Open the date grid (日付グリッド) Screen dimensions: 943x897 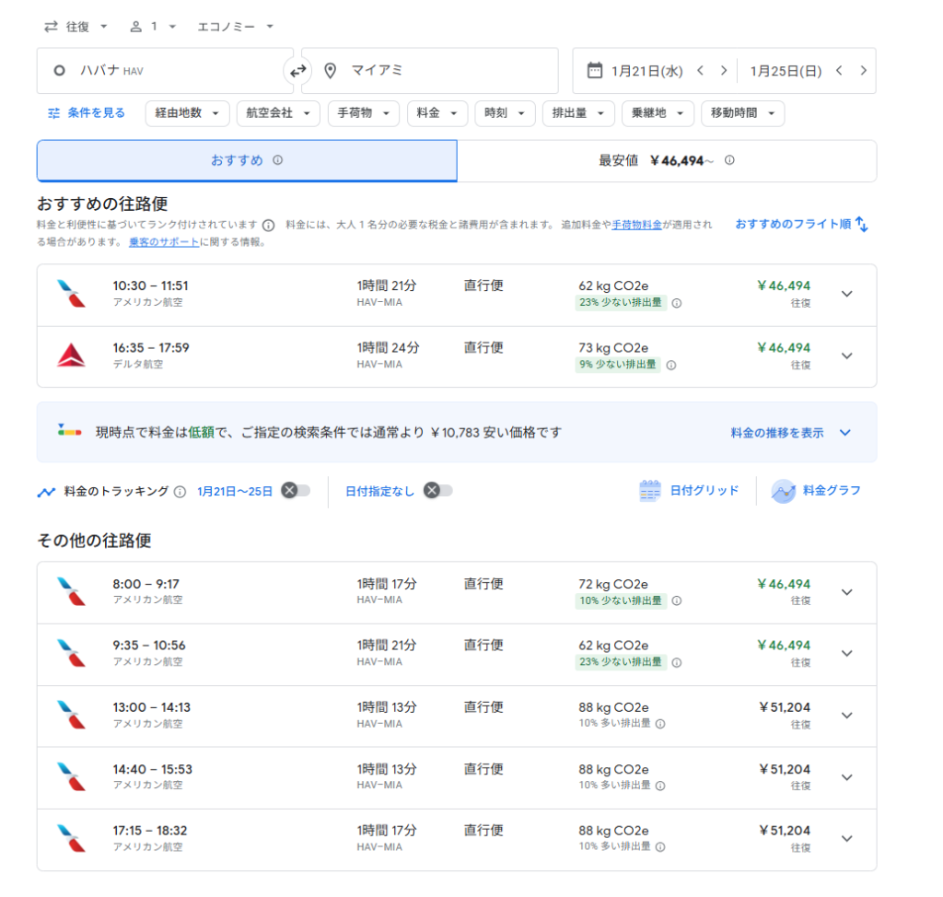click(x=689, y=491)
